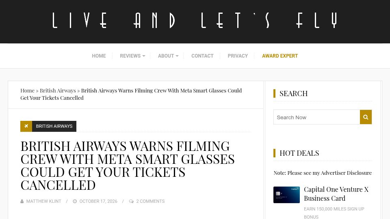Open the British Airways category tag
Screen dimensions: 390x219
[x=54, y=126]
